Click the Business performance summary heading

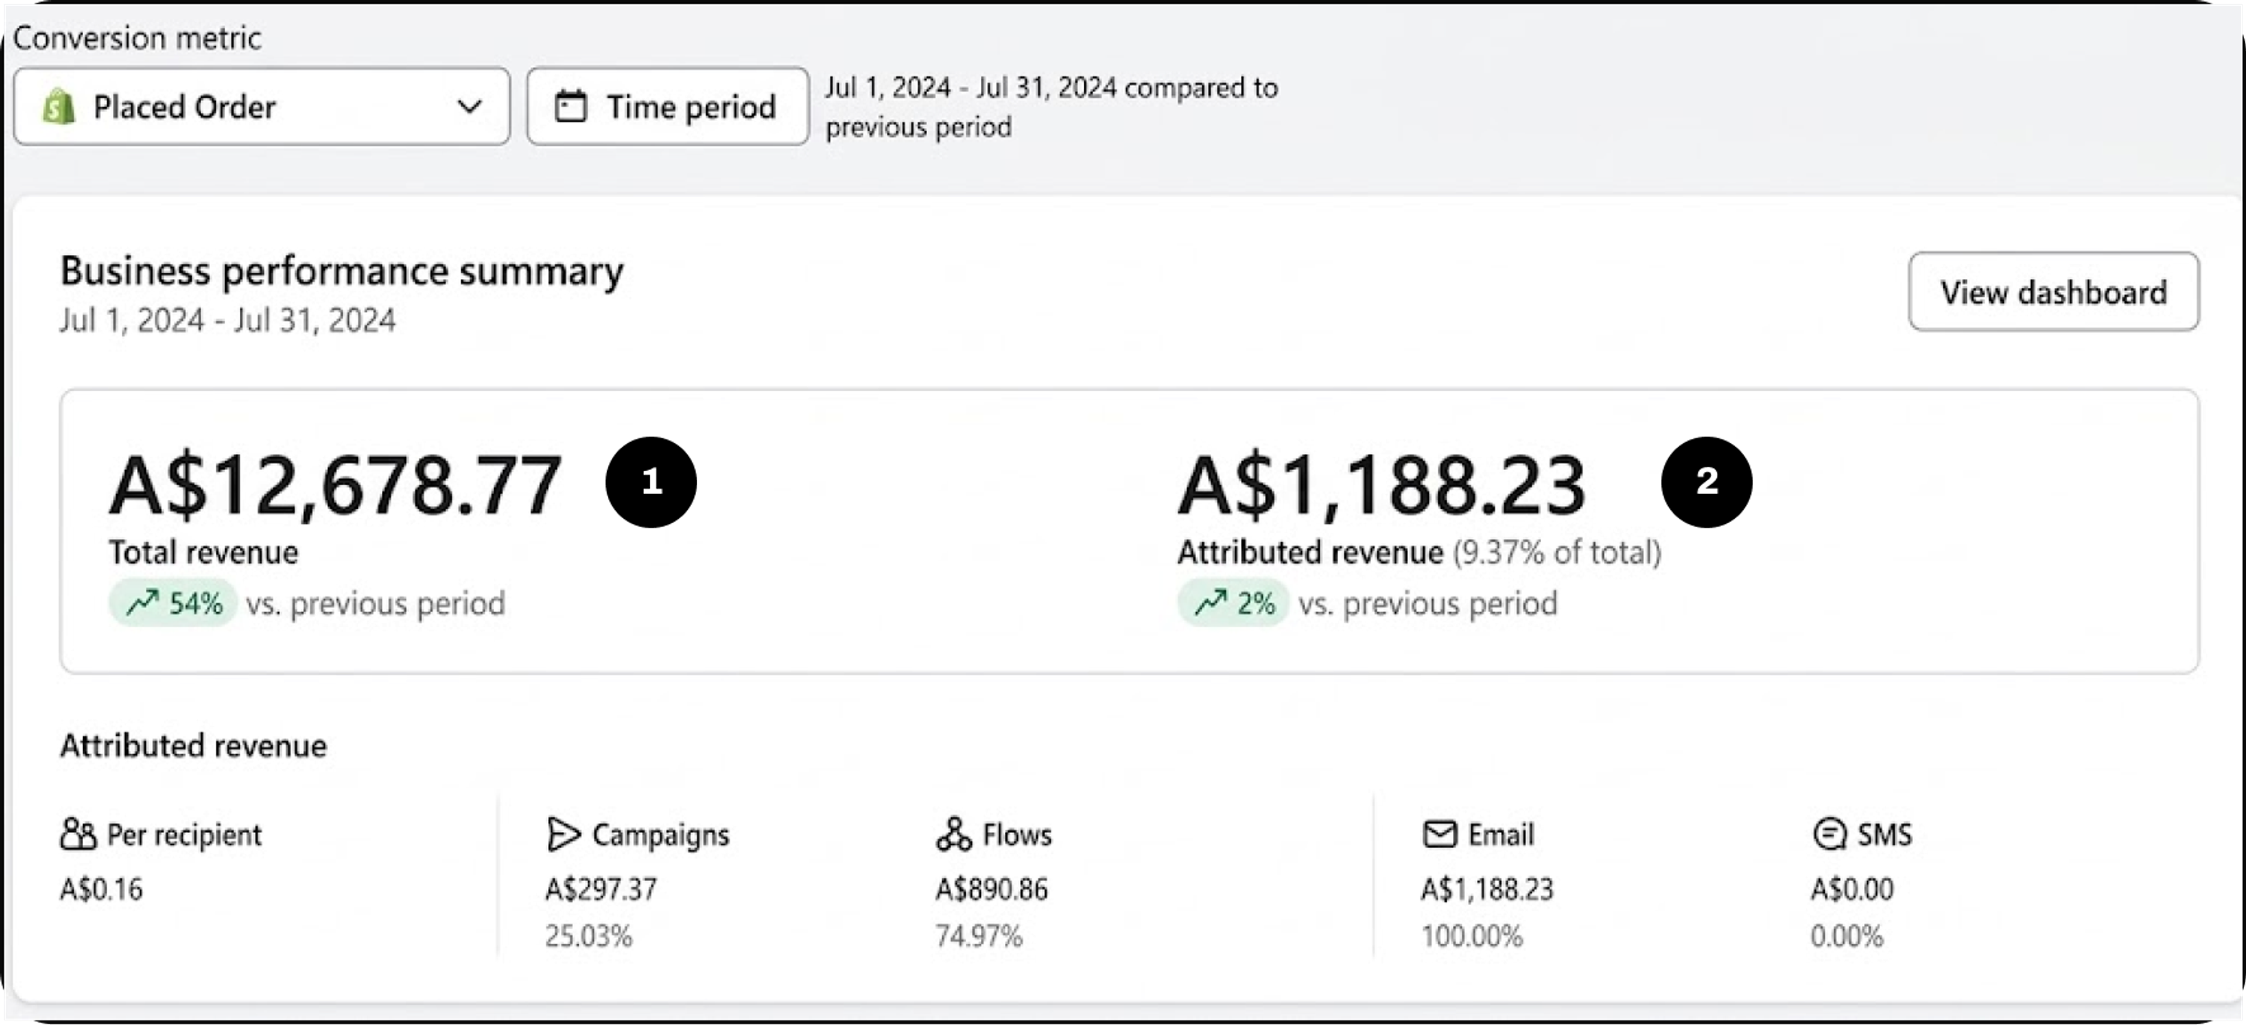pos(342,271)
